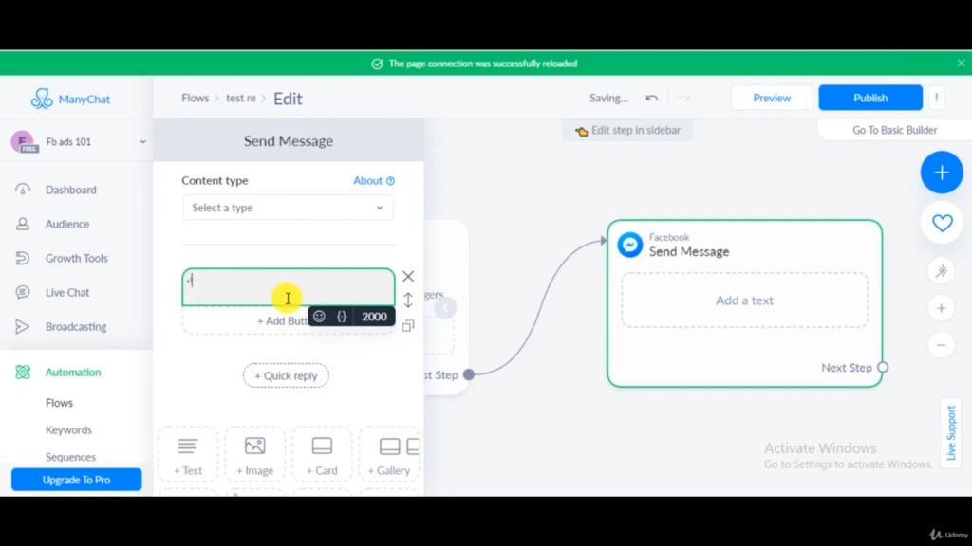The width and height of the screenshot is (972, 546).
Task: Click the ManyChat logo
Action: (70, 99)
